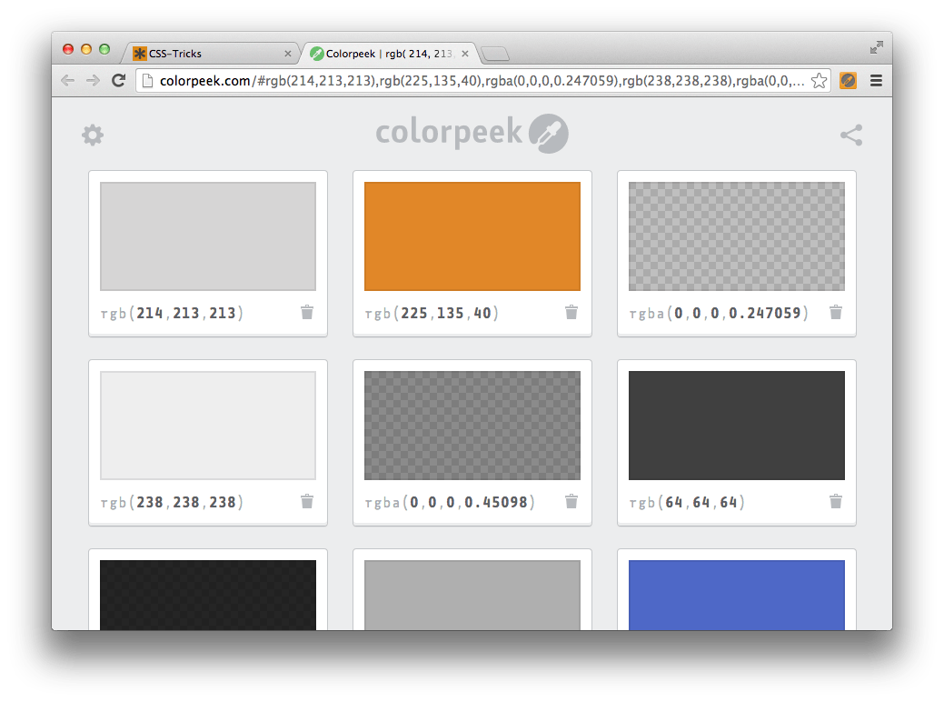Click the text rgb(64,64,64)

[687, 503]
